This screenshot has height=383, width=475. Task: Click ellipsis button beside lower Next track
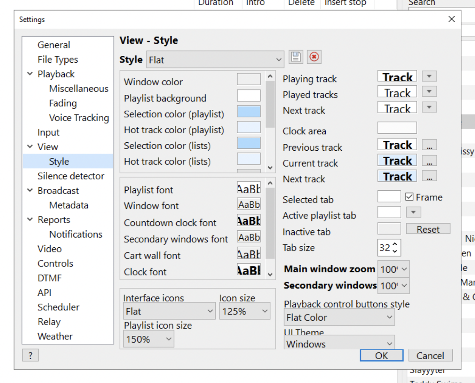click(x=429, y=176)
